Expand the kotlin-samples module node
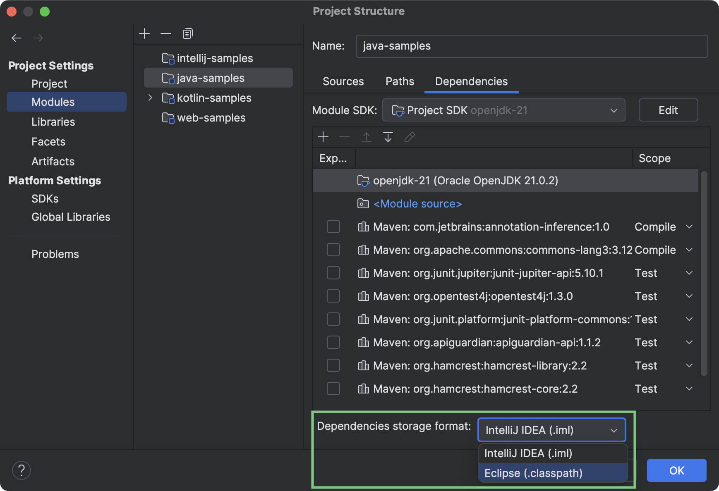This screenshot has width=719, height=491. [x=150, y=98]
